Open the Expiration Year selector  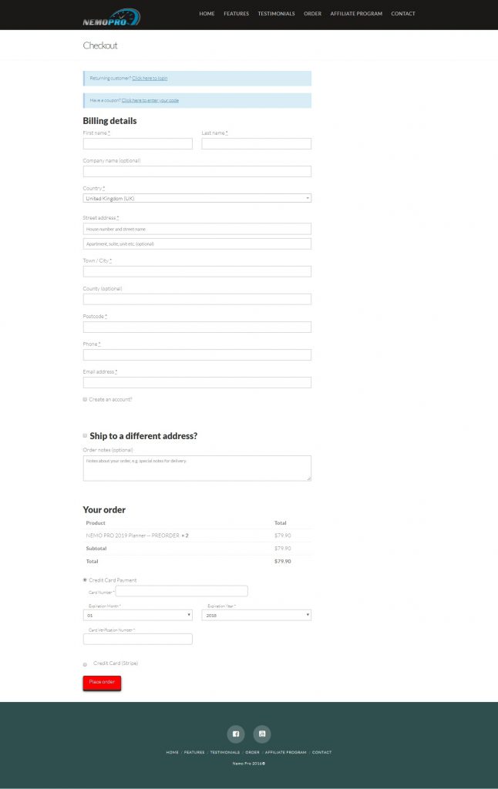click(256, 615)
